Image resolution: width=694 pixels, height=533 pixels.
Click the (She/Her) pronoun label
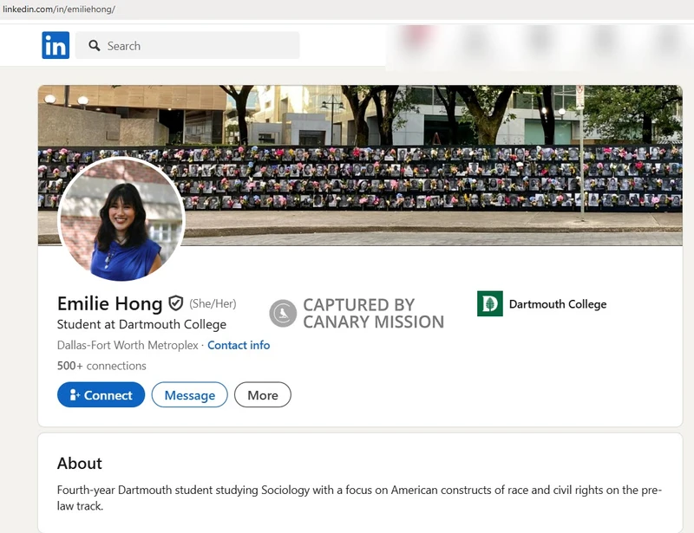(x=214, y=302)
